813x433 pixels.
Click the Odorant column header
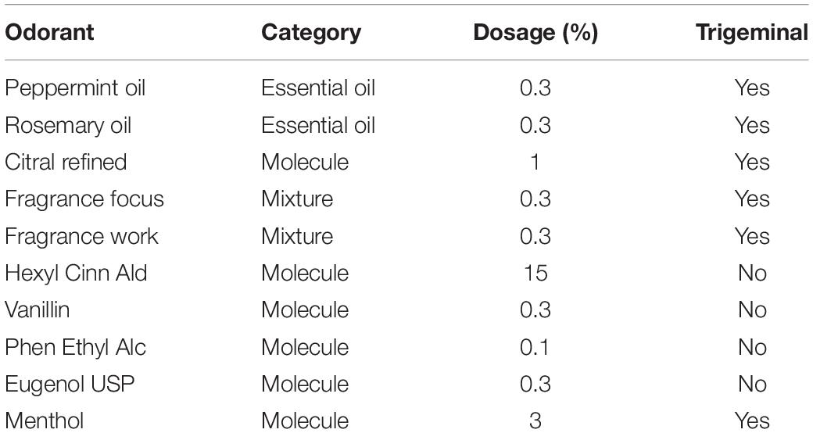click(x=49, y=32)
